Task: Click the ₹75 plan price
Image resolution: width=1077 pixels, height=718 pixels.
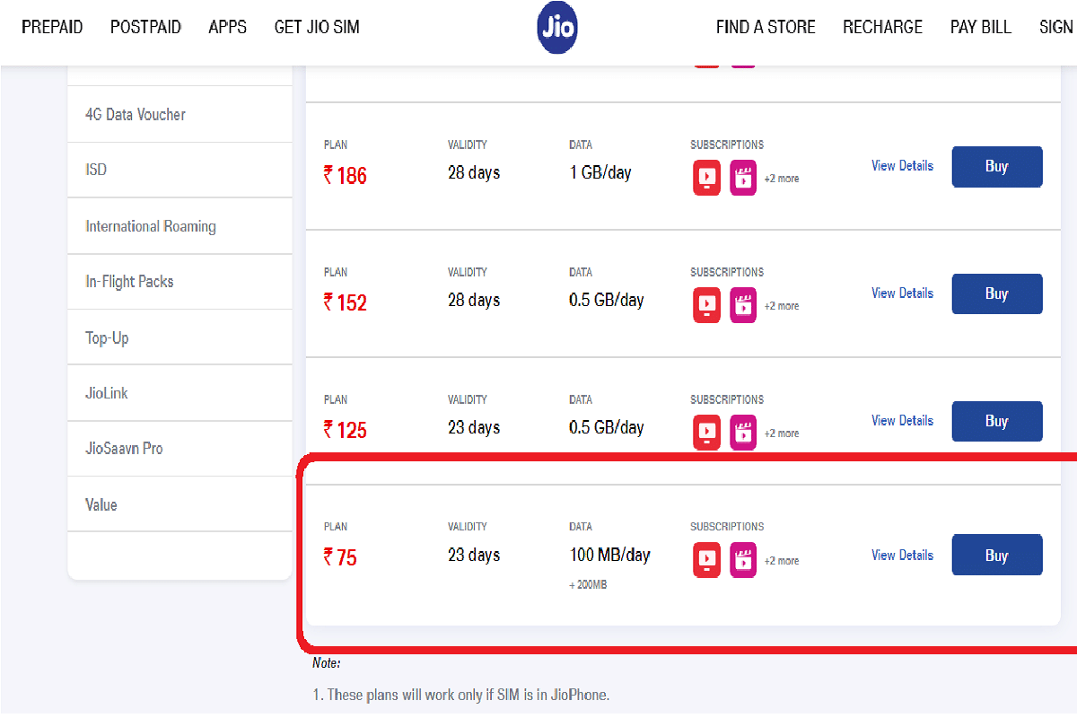Action: pos(340,558)
